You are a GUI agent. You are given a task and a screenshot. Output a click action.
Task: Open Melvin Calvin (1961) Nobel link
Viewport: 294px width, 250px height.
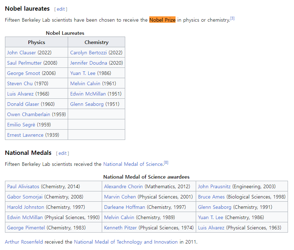pyautogui.click(x=85, y=83)
